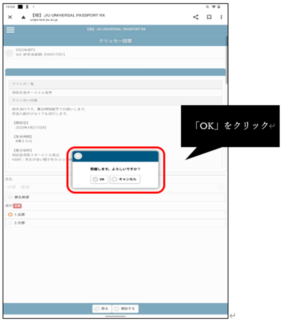Click OK in the confirmation dialog
The width and height of the screenshot is (283, 322).
[x=99, y=179]
